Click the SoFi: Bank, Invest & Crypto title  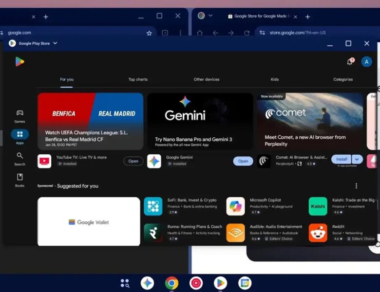[x=192, y=200]
